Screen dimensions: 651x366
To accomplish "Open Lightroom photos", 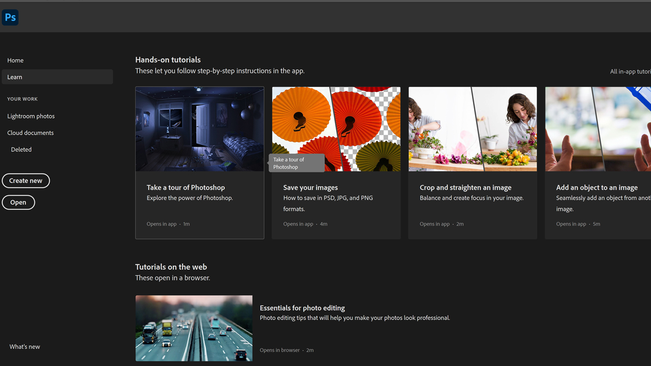I will click(x=31, y=116).
